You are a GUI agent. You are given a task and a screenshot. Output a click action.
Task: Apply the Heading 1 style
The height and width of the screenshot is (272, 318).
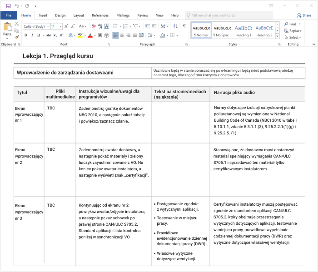point(243,30)
